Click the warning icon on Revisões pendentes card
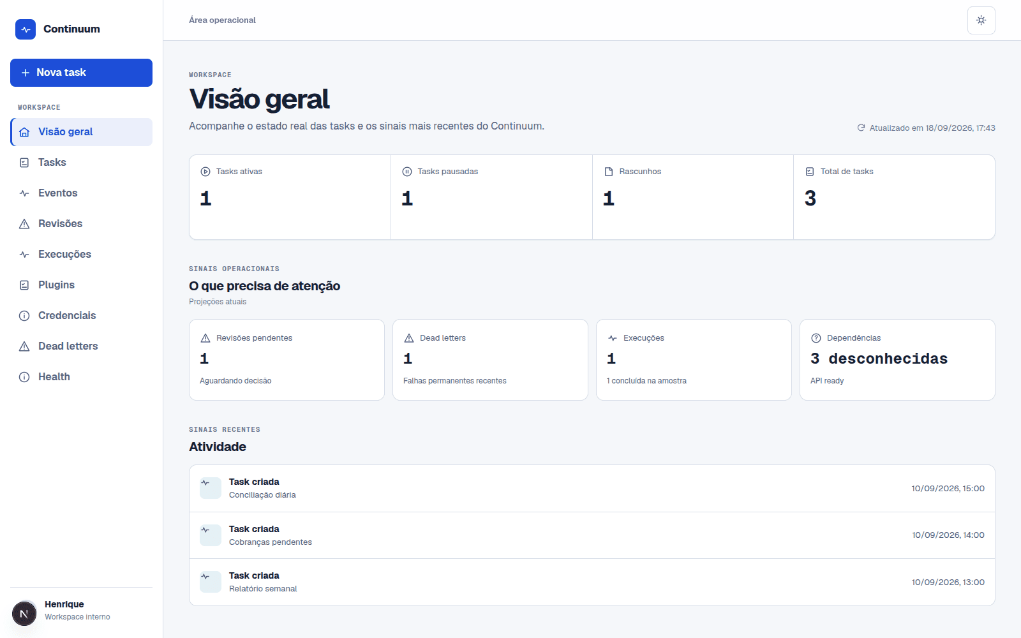The width and height of the screenshot is (1021, 638). (x=205, y=338)
